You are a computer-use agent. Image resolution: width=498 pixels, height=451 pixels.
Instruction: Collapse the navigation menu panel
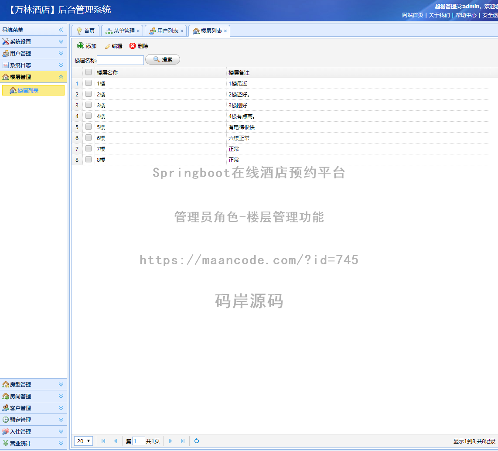[61, 30]
